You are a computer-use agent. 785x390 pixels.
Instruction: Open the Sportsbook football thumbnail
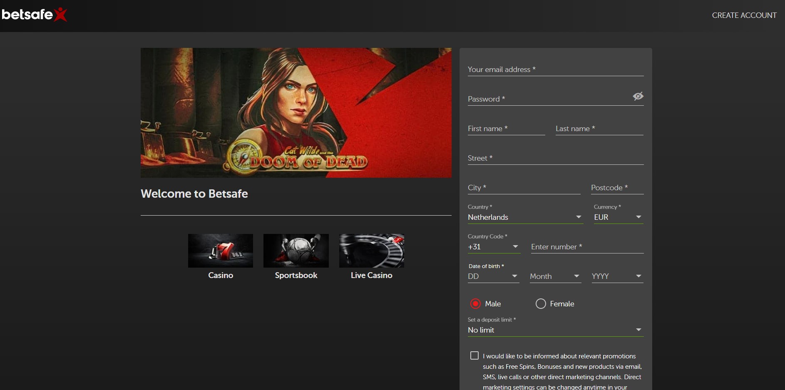(296, 251)
